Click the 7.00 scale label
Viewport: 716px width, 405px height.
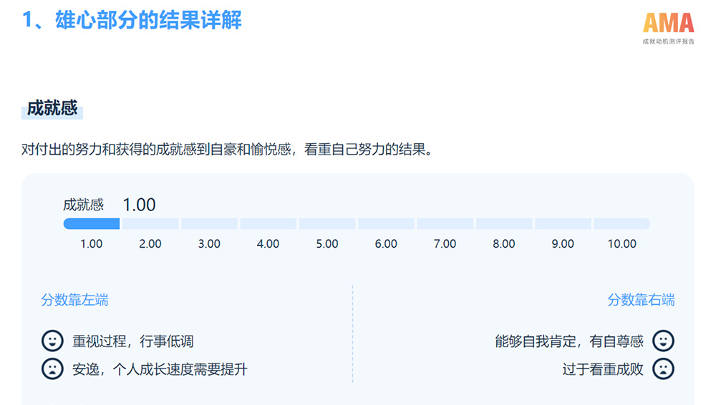(x=445, y=244)
